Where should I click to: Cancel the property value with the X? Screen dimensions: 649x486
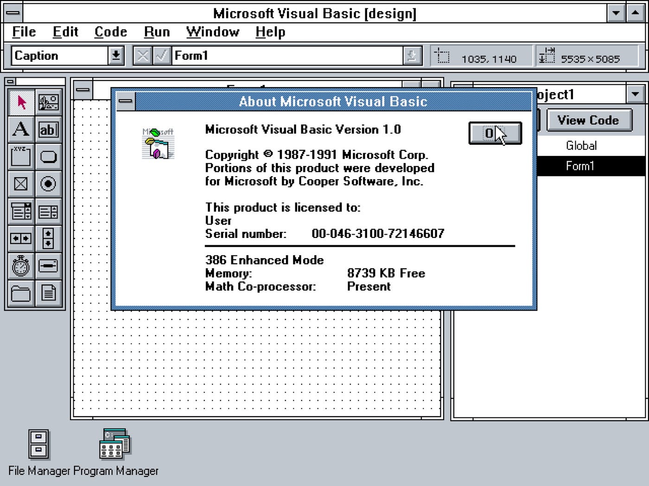pyautogui.click(x=142, y=56)
